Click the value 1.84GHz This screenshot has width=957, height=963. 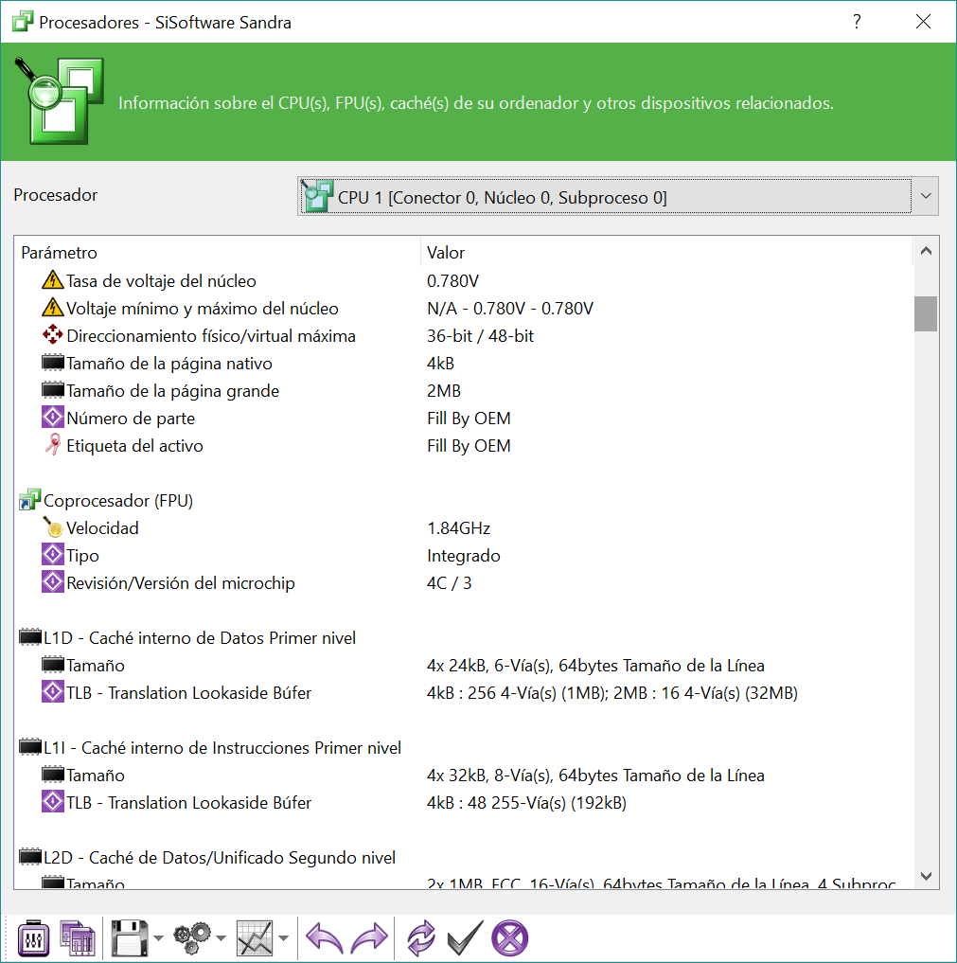[458, 528]
